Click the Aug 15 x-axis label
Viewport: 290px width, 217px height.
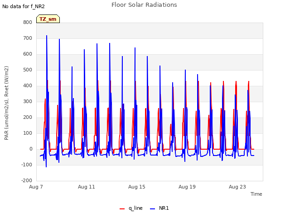click(137, 187)
